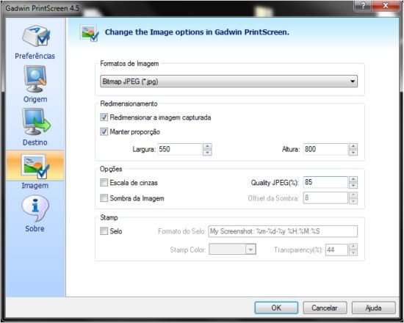This screenshot has height=323, width=404.
Task: Decrease Offset da Sombra with down arrow
Action: tap(353, 201)
